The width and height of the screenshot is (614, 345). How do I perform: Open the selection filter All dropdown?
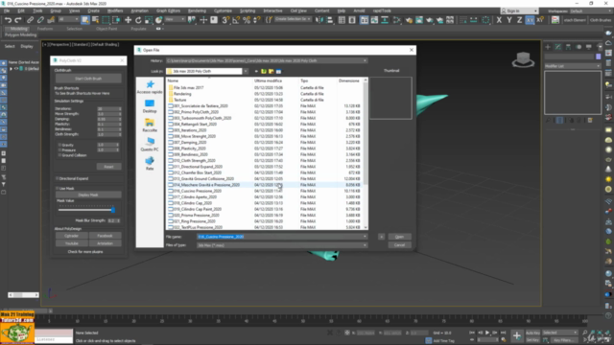point(68,19)
